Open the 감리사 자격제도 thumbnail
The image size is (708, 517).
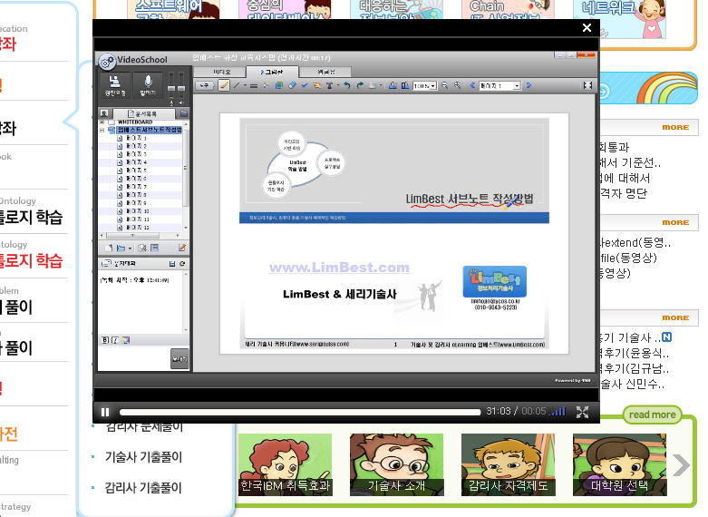508,464
